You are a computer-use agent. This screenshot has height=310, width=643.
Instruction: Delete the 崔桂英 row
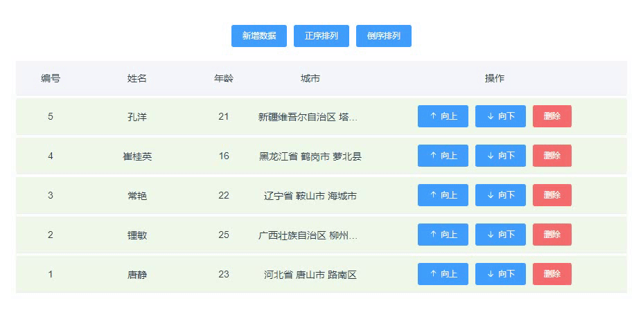552,156
